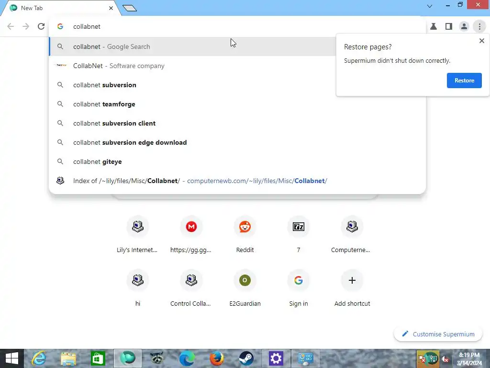Click the Action Center flag tray icon
Image resolution: width=490 pixels, height=368 pixels.
[422, 358]
